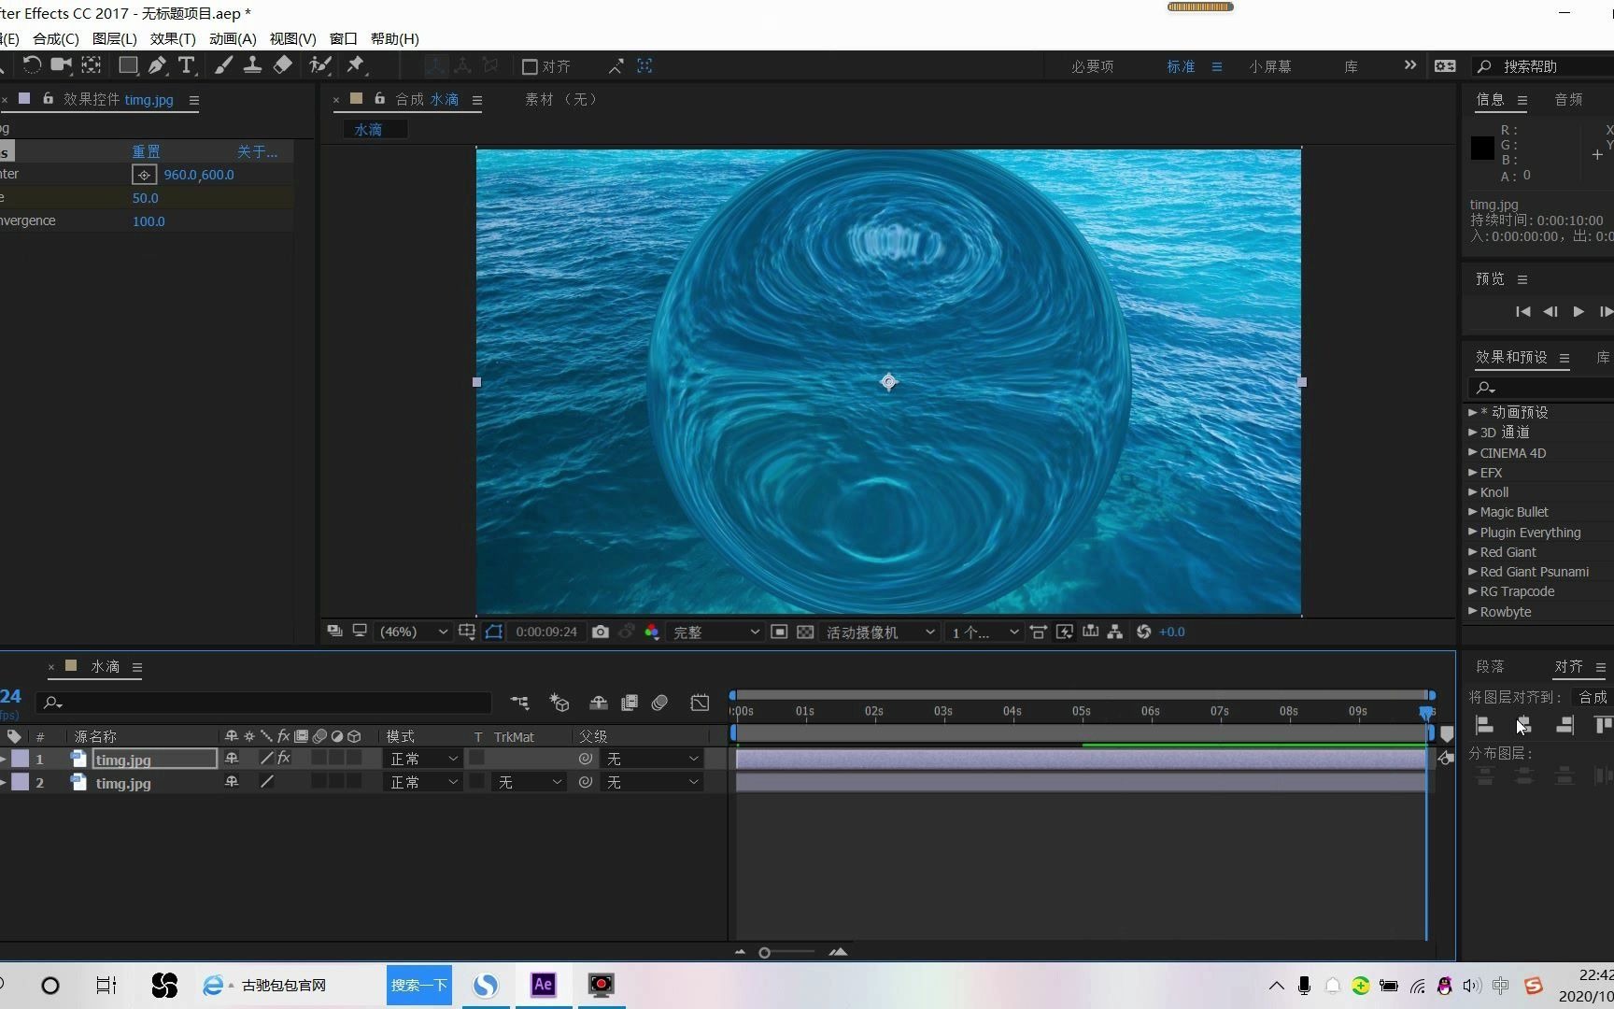Click 重置 to reset the effect
The width and height of the screenshot is (1614, 1009).
[x=146, y=151]
